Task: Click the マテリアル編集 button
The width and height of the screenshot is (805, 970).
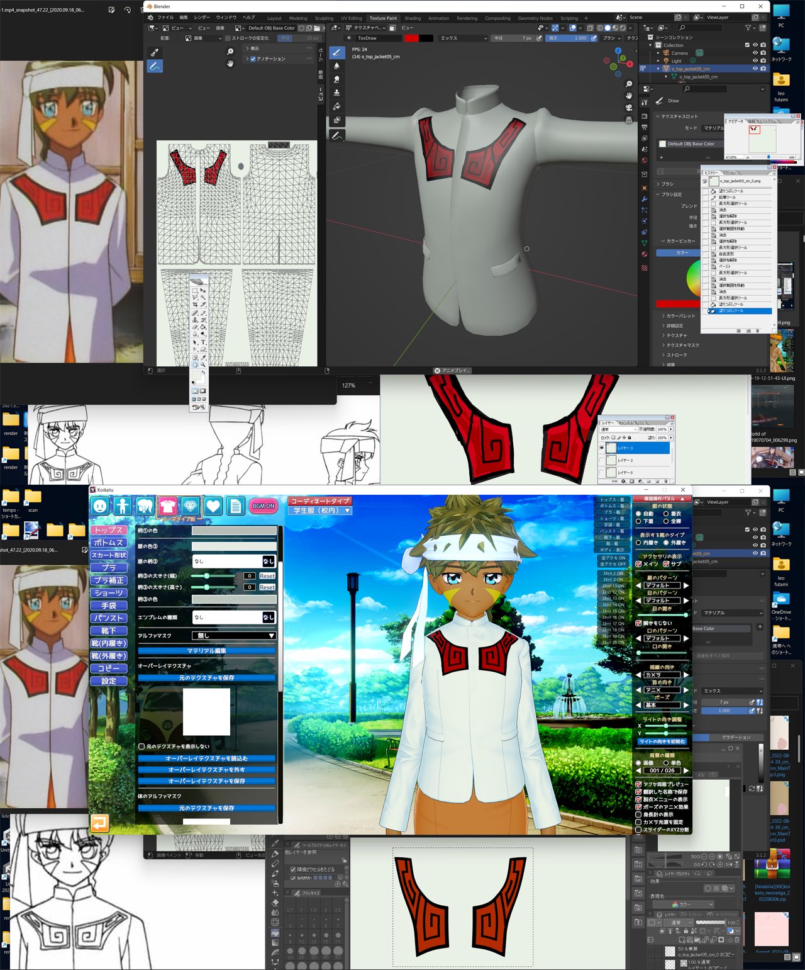Action: click(x=206, y=651)
